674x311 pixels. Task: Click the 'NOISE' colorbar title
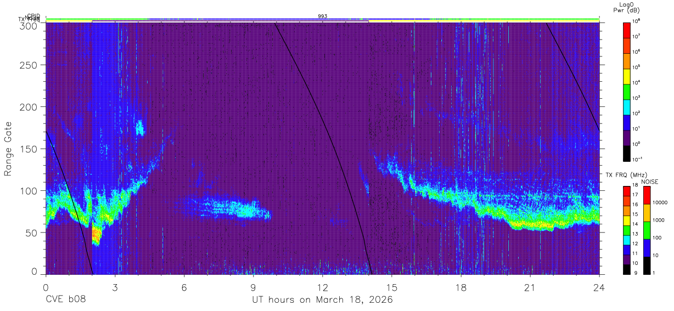650,182
